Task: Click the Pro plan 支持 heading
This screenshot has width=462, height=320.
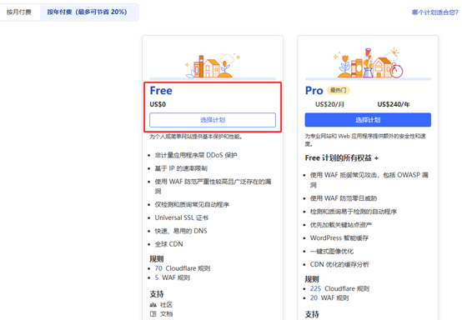Action: tap(312, 314)
